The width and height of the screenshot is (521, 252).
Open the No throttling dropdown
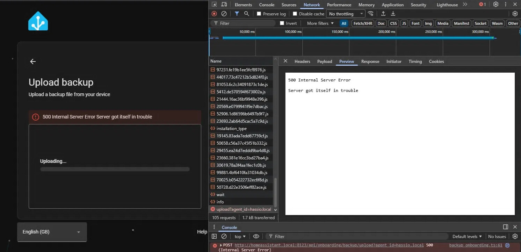[x=346, y=14]
